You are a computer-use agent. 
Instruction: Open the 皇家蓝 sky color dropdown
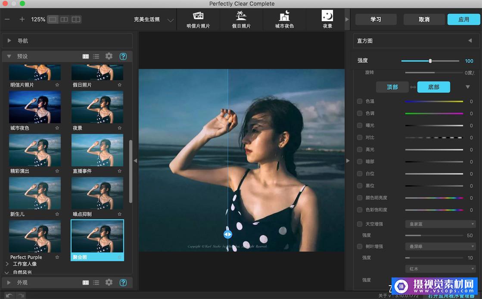pyautogui.click(x=441, y=224)
